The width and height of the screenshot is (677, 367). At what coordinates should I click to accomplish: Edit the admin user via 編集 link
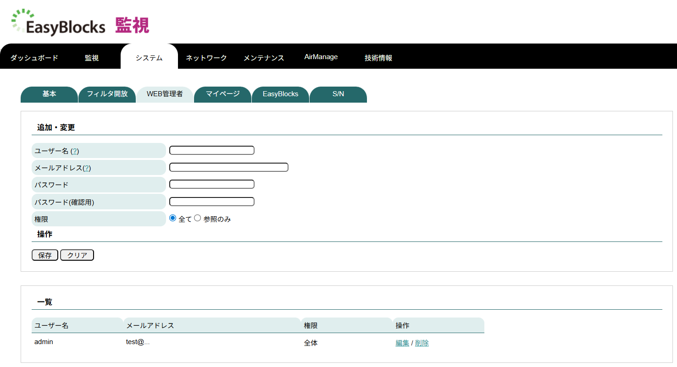click(402, 342)
